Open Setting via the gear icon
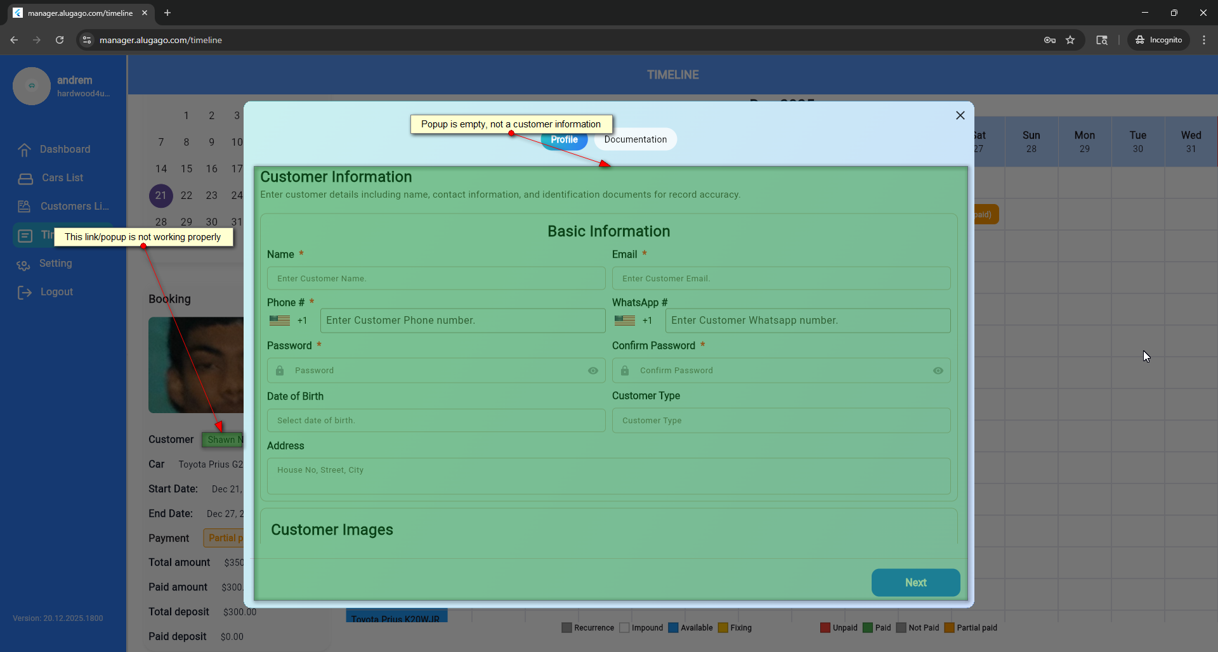 click(23, 264)
